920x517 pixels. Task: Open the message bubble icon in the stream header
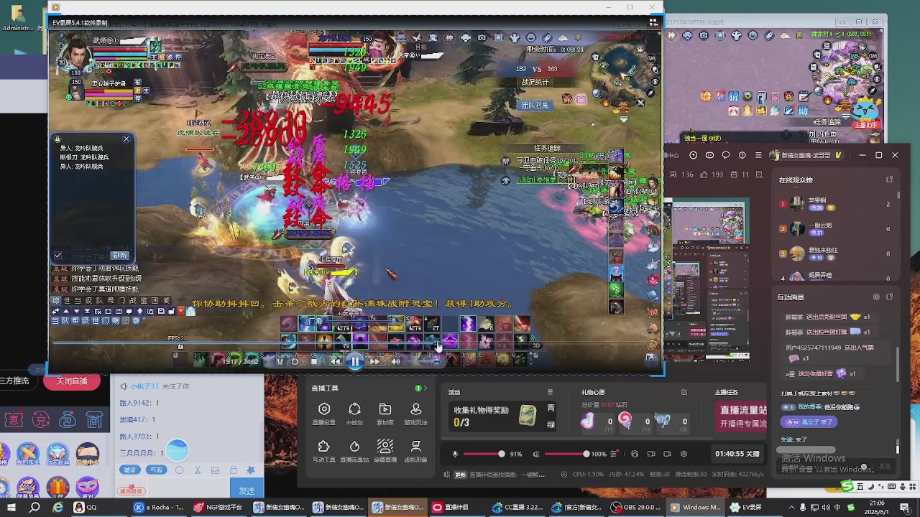point(726,155)
